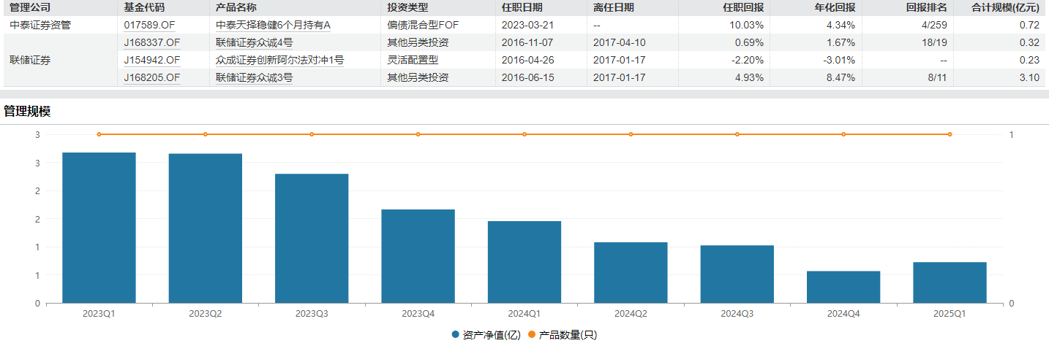Open product 众成证券创新阿尔法对冲1号
The image size is (1049, 343).
(279, 60)
